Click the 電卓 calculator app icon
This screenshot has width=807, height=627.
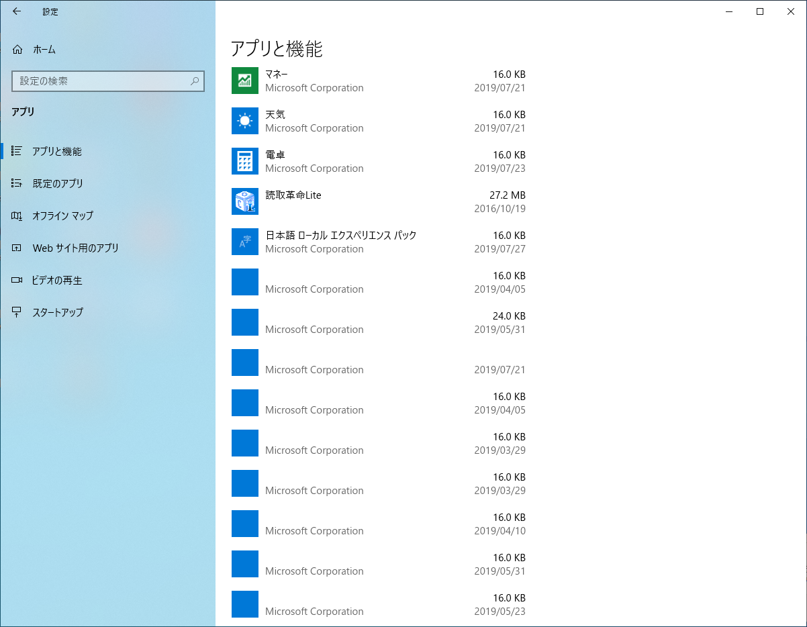click(x=245, y=161)
